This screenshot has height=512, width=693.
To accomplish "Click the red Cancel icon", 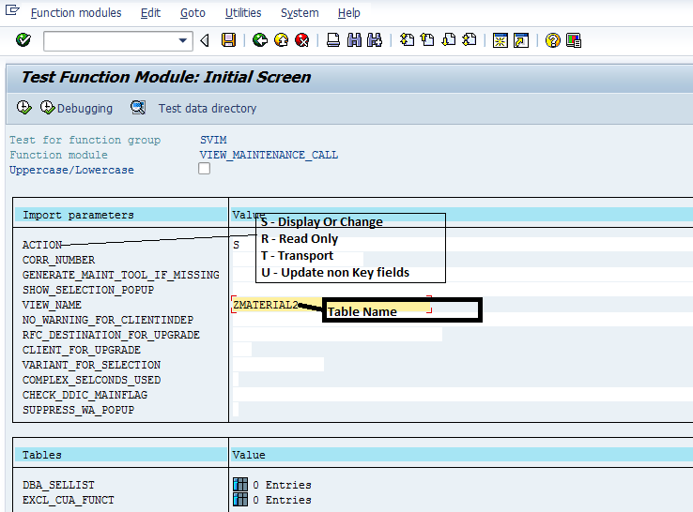I will pyautogui.click(x=301, y=40).
